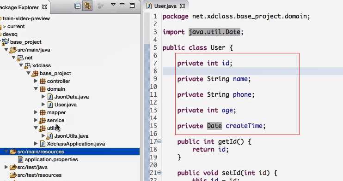Select src/test/resources folder label
343x181 pixels.
pyautogui.click(x=40, y=175)
